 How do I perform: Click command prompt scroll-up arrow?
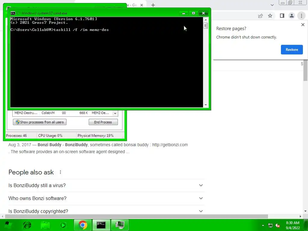[x=206, y=20]
